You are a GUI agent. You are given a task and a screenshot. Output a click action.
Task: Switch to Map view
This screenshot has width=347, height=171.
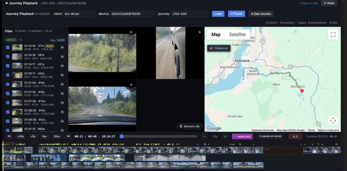point(216,34)
